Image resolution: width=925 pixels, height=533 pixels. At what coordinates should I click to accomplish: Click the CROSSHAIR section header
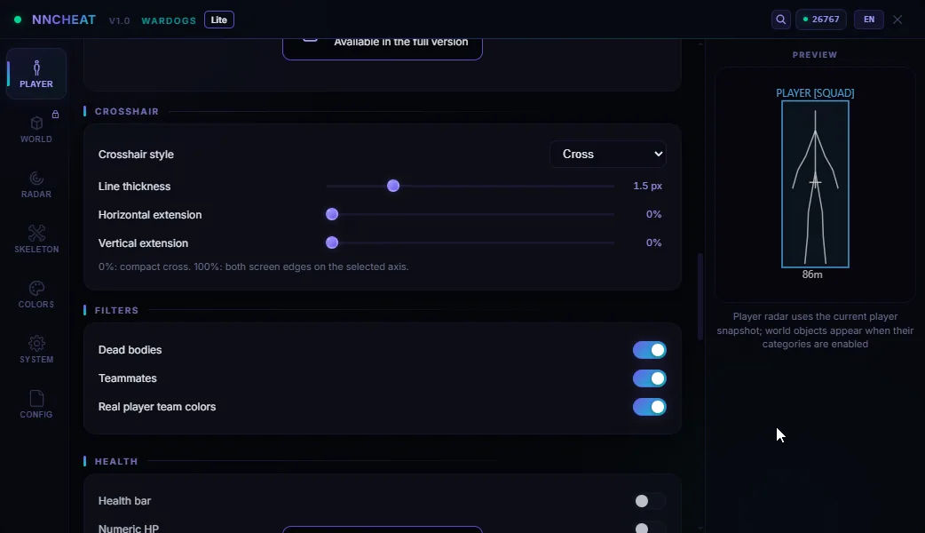pos(127,112)
